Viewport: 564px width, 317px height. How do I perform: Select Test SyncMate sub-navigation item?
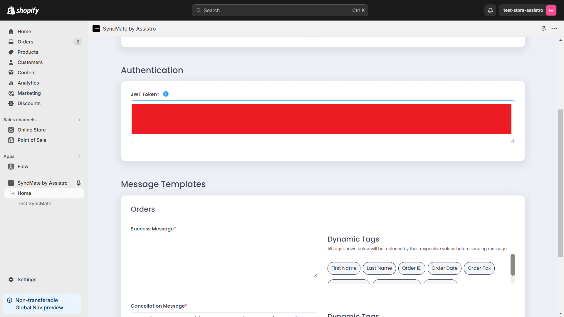click(x=34, y=203)
